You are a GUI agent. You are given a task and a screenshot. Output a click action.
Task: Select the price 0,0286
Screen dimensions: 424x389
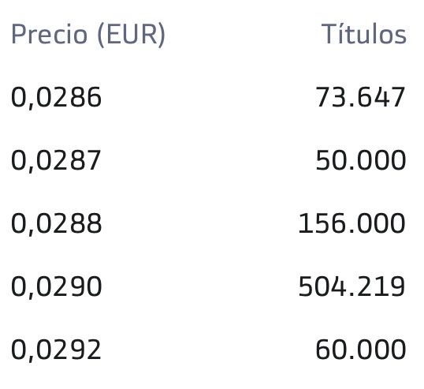(x=56, y=98)
